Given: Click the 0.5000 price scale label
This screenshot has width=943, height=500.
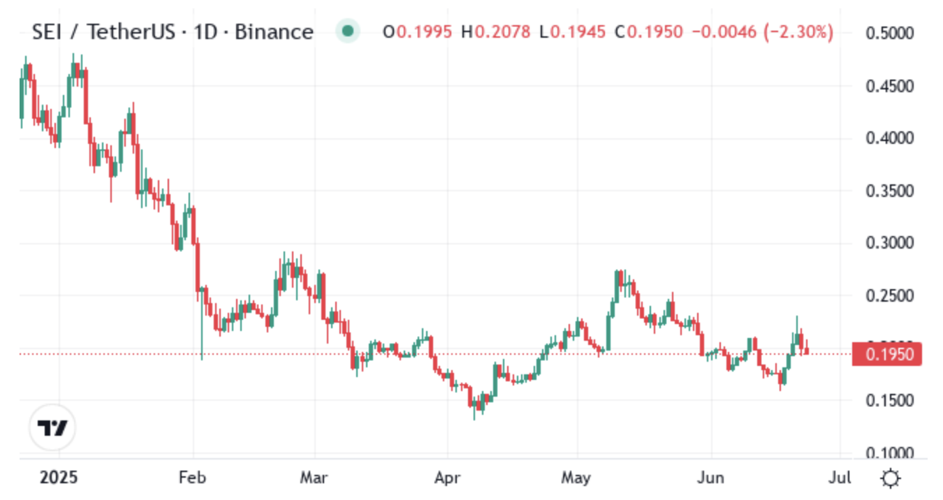Looking at the screenshot, I should coord(889,33).
